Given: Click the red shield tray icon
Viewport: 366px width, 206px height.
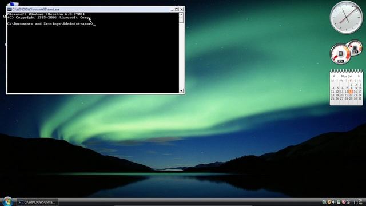Looking at the screenshot, I should pyautogui.click(x=344, y=202).
